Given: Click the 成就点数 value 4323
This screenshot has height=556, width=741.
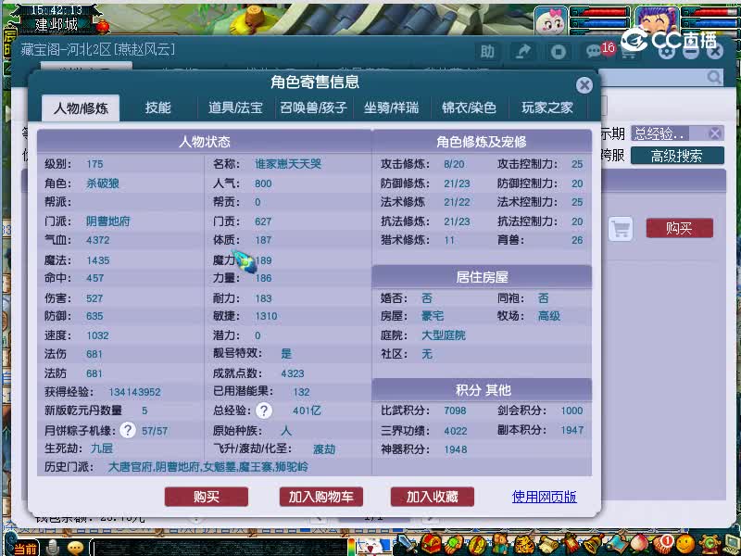Looking at the screenshot, I should pos(293,373).
